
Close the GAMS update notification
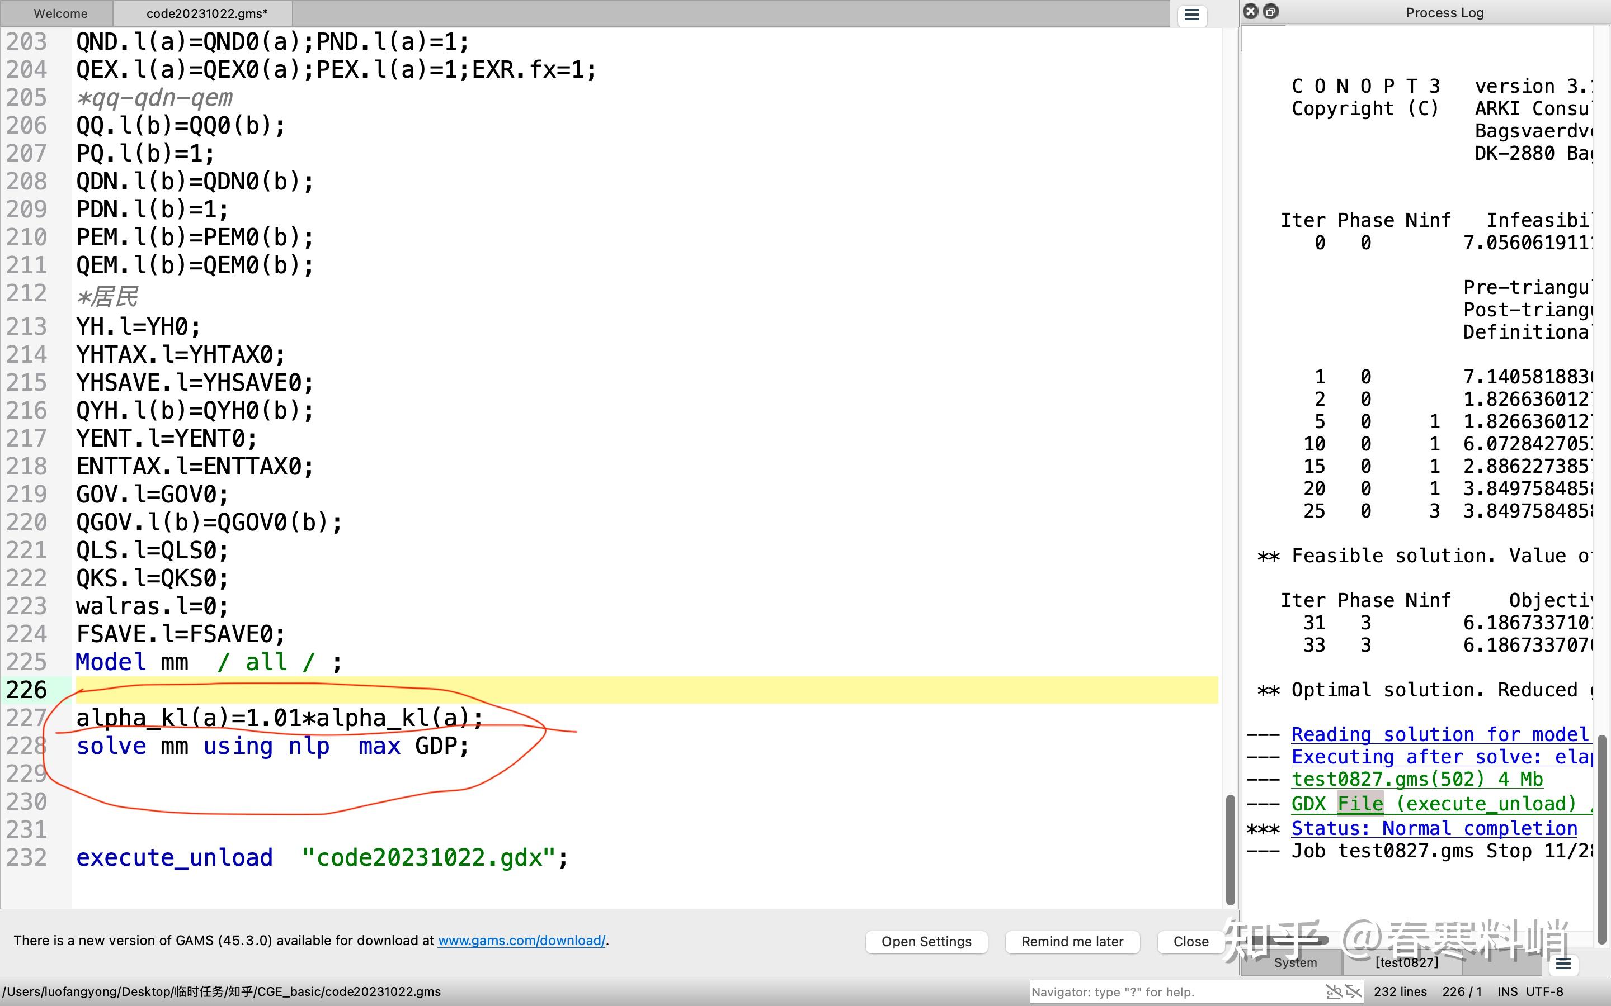coord(1190,942)
